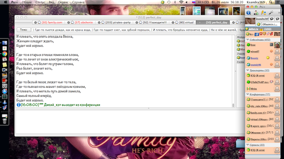Viewport: 284px width, 159px height.
Task: Click the Тема: topic button
Action: (x=24, y=30)
